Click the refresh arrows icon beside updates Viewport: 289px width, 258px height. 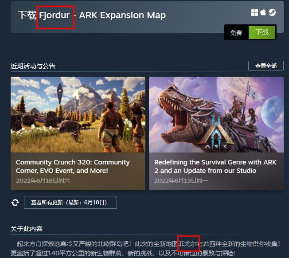click(15, 203)
